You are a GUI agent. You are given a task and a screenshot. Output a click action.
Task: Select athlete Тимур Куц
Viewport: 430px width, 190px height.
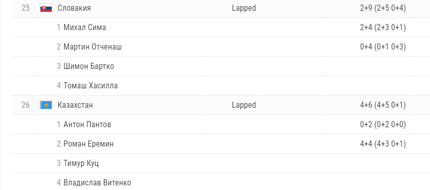[81, 163]
